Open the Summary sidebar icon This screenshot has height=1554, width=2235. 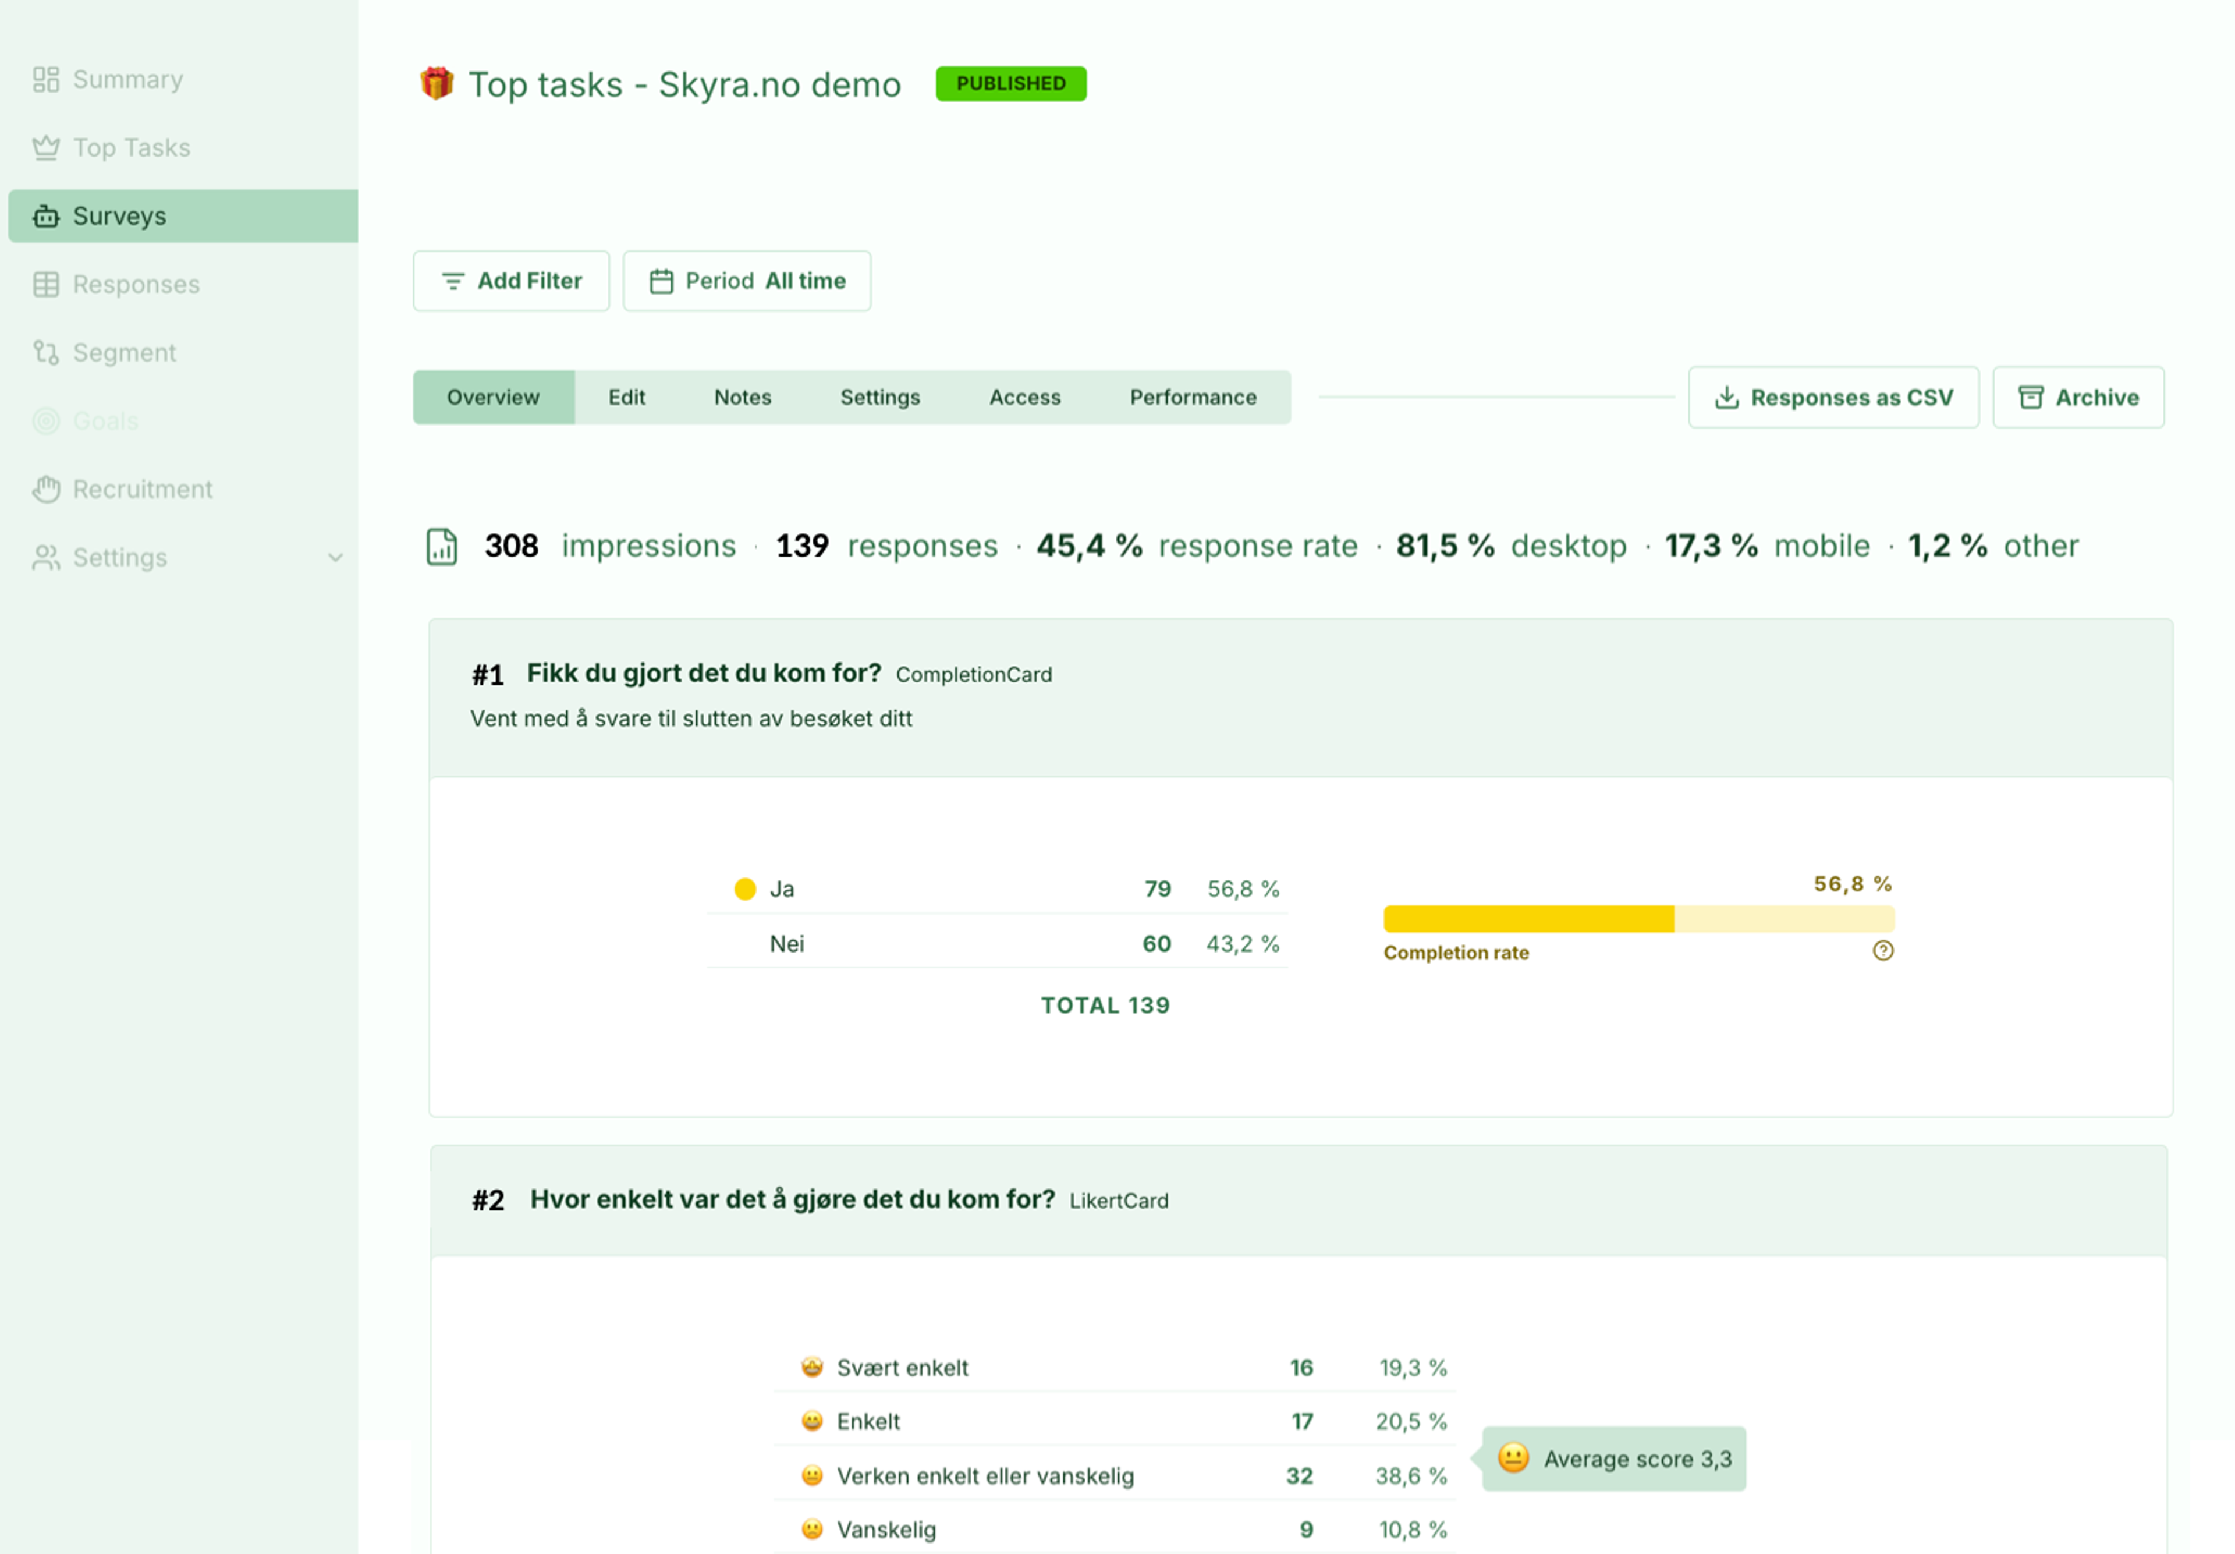[x=46, y=80]
